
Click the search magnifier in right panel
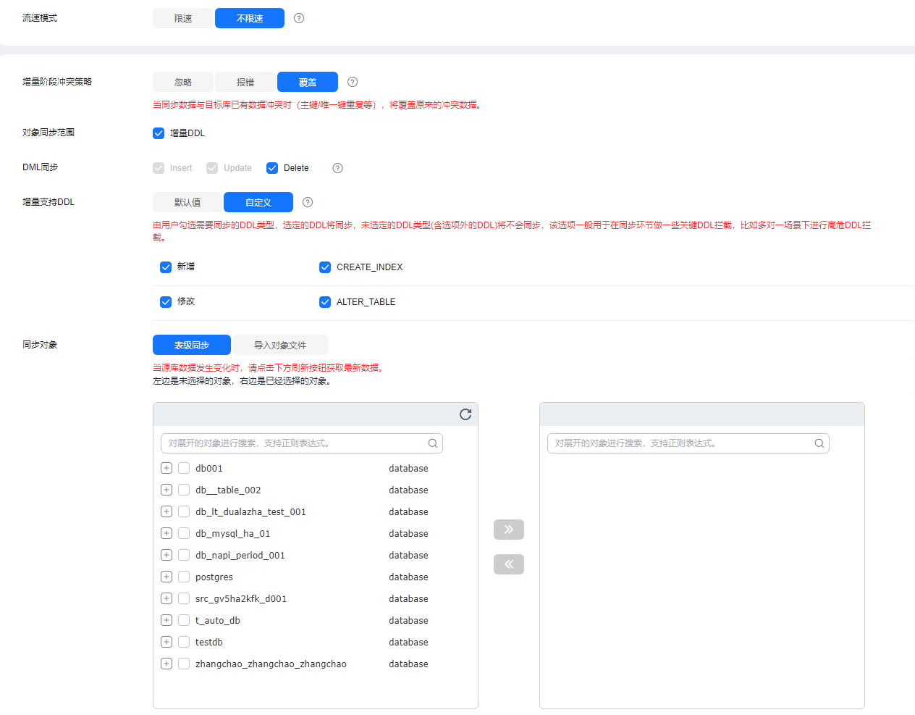coord(819,443)
